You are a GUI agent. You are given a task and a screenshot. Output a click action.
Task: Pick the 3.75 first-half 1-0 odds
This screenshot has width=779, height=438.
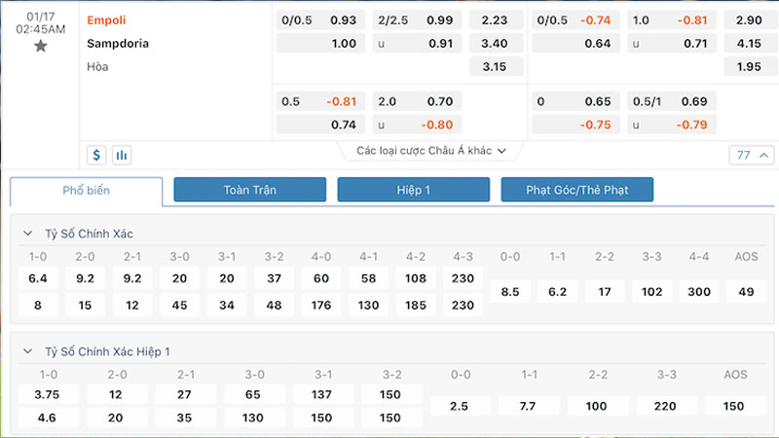pos(47,394)
